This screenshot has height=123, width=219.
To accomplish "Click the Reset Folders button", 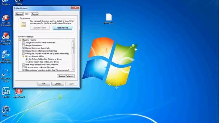I will click(x=62, y=28).
